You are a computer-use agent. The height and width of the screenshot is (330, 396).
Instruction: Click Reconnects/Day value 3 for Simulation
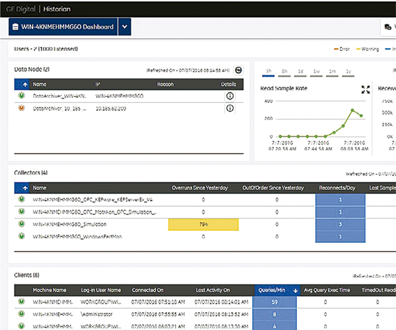pyautogui.click(x=340, y=224)
